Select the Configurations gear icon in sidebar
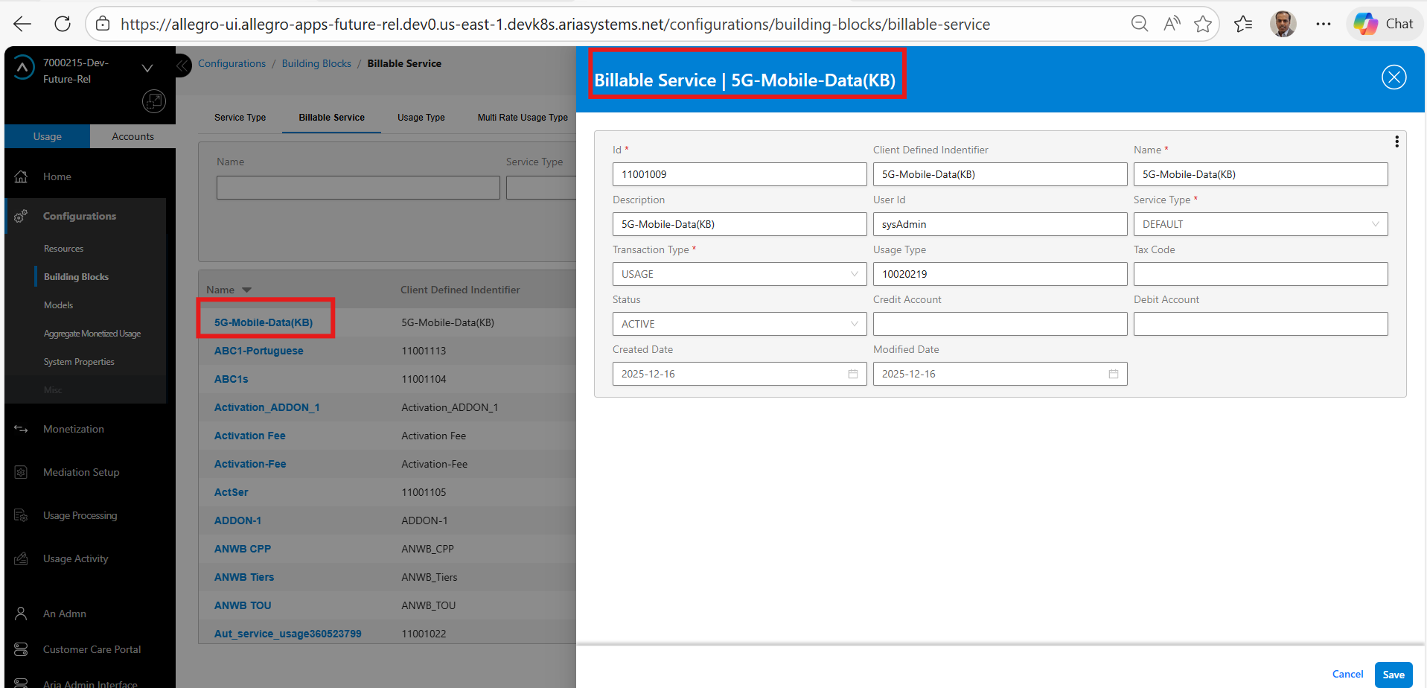This screenshot has height=688, width=1427. (22, 216)
